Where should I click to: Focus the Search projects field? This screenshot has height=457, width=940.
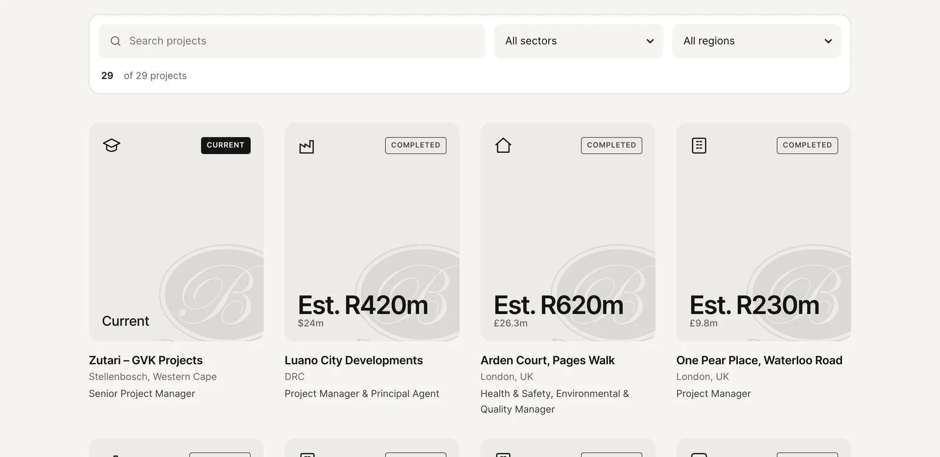292,41
